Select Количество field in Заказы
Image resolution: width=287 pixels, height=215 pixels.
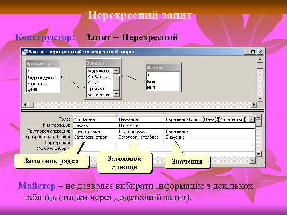pos(99,94)
